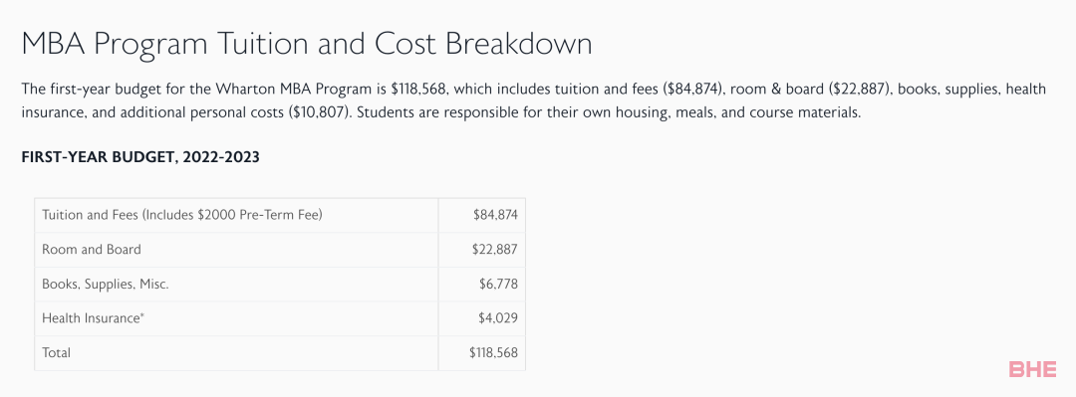Click the BHE watermark logo

pyautogui.click(x=1033, y=369)
